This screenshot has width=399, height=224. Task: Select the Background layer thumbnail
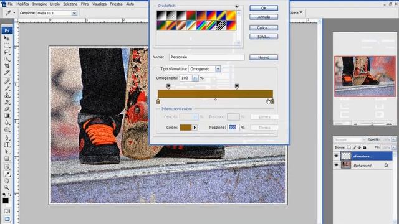point(346,165)
